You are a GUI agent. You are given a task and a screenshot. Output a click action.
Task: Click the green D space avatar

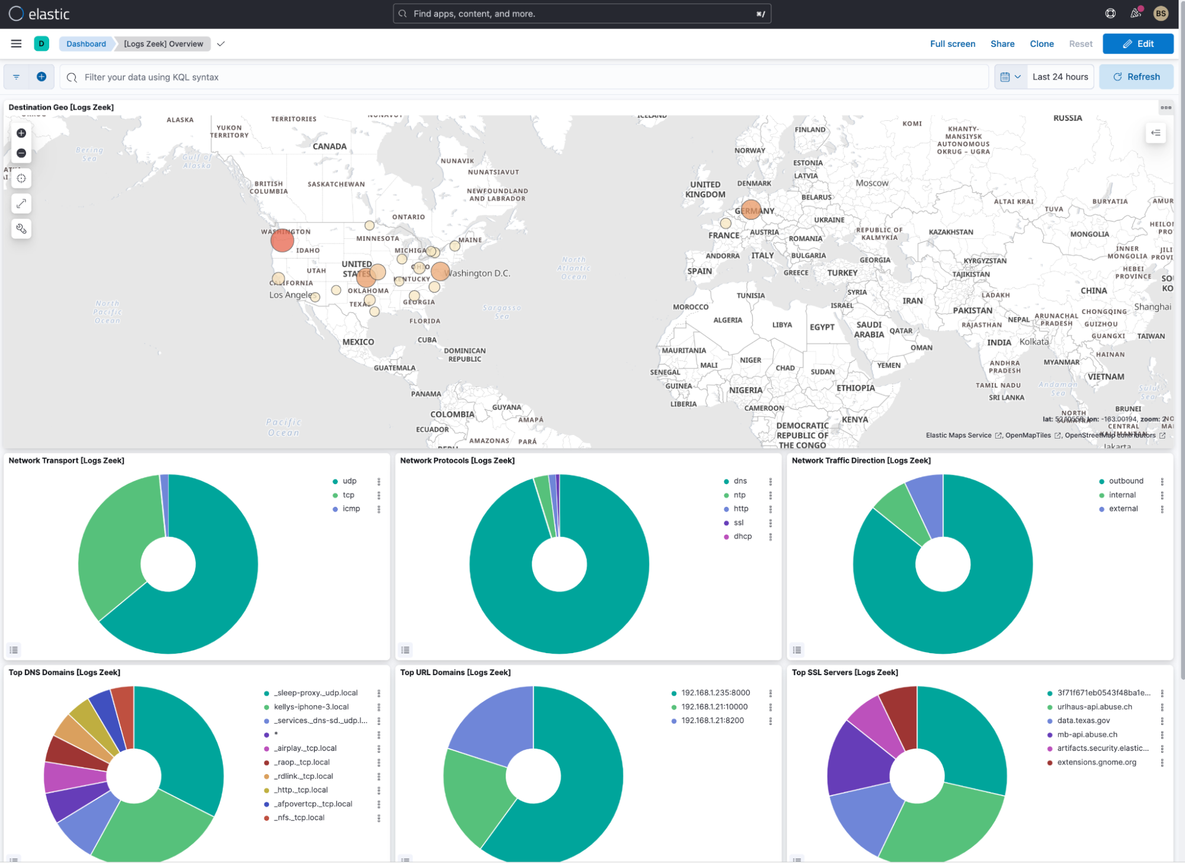tap(41, 44)
